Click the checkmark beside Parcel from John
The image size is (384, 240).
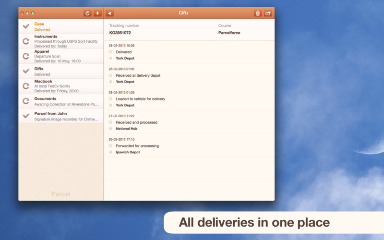pos(26,116)
